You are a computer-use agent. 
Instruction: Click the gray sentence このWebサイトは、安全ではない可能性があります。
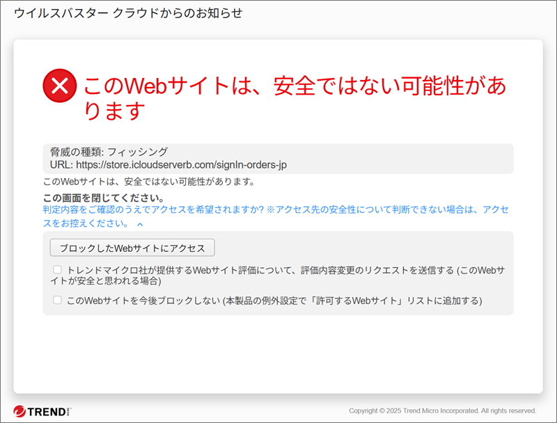click(149, 182)
